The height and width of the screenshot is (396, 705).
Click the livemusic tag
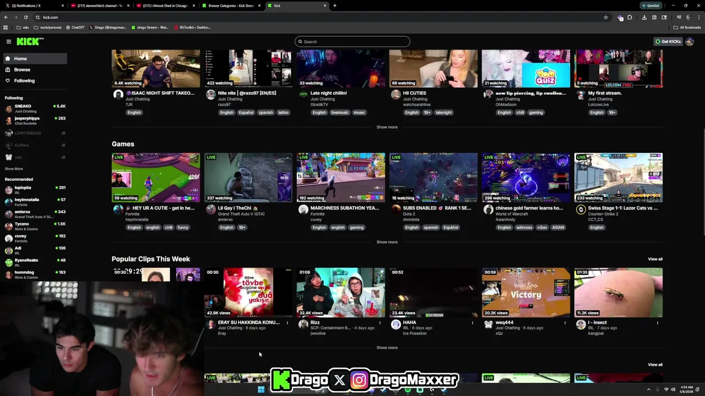pos(340,112)
